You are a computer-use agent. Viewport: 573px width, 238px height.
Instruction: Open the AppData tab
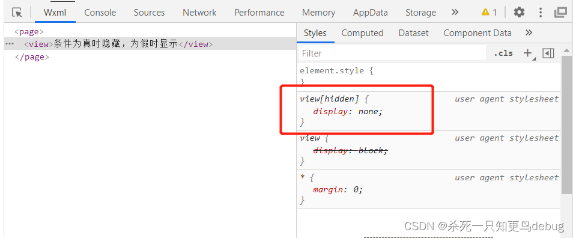(370, 13)
